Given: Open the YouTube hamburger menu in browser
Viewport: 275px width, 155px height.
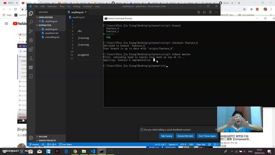Looking at the screenshot, I should pyautogui.click(x=6, y=24).
